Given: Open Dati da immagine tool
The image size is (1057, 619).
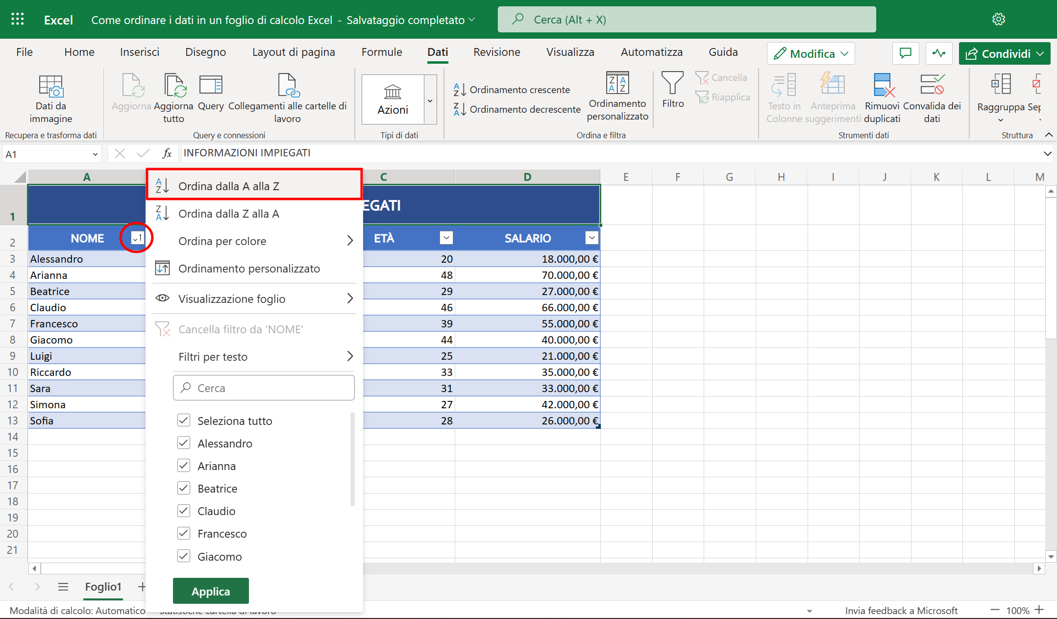Looking at the screenshot, I should [x=50, y=98].
